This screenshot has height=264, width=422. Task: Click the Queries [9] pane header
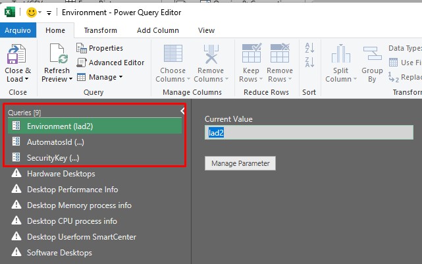24,113
